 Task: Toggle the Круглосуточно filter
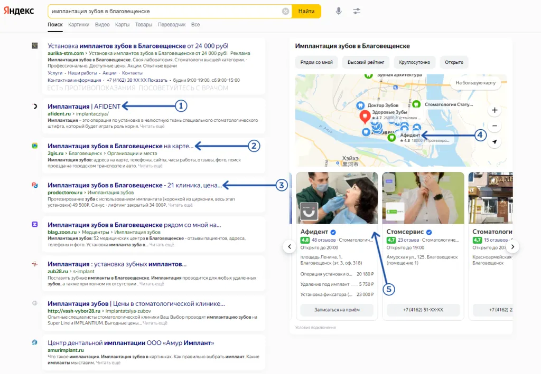click(415, 62)
